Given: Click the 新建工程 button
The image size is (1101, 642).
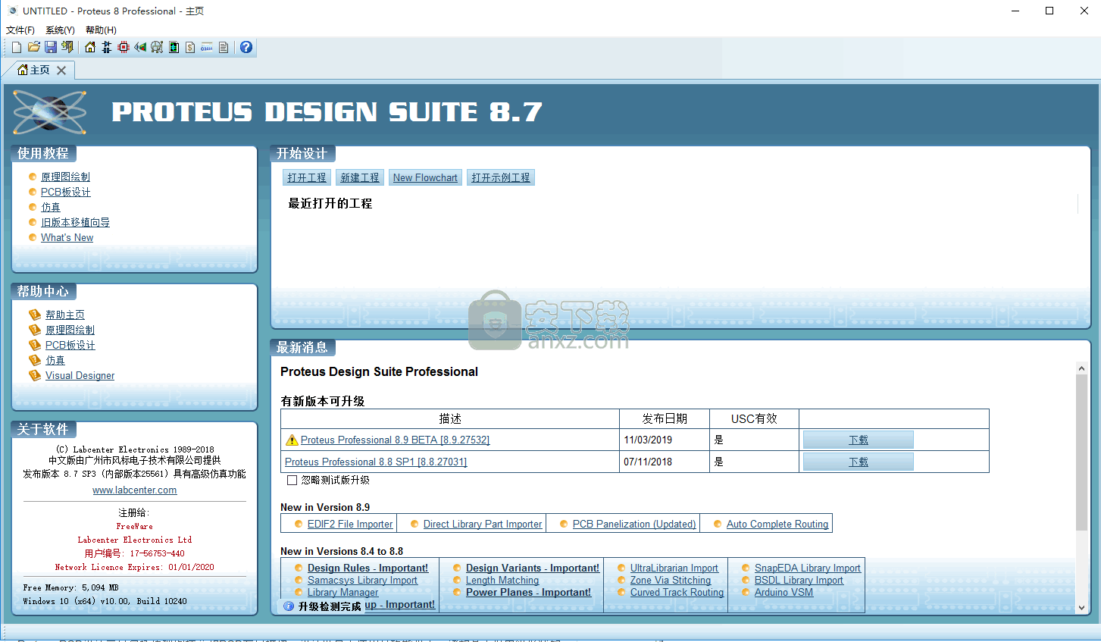Looking at the screenshot, I should (360, 177).
